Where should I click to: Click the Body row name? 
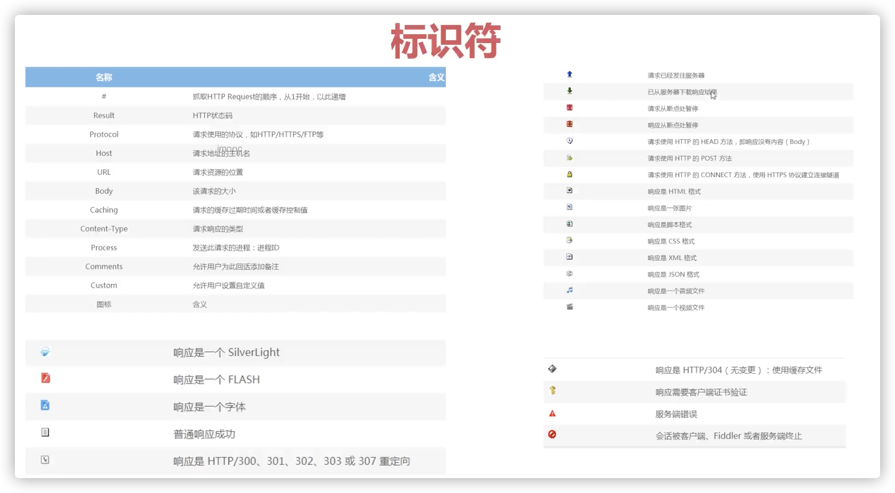pos(104,191)
